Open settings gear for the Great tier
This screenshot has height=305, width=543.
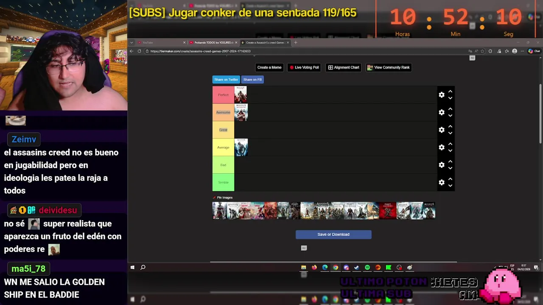click(442, 130)
